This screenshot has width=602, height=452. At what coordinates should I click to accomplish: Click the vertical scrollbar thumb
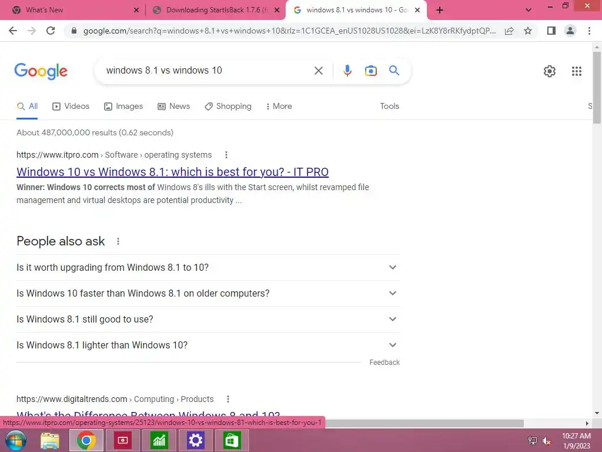(596, 88)
